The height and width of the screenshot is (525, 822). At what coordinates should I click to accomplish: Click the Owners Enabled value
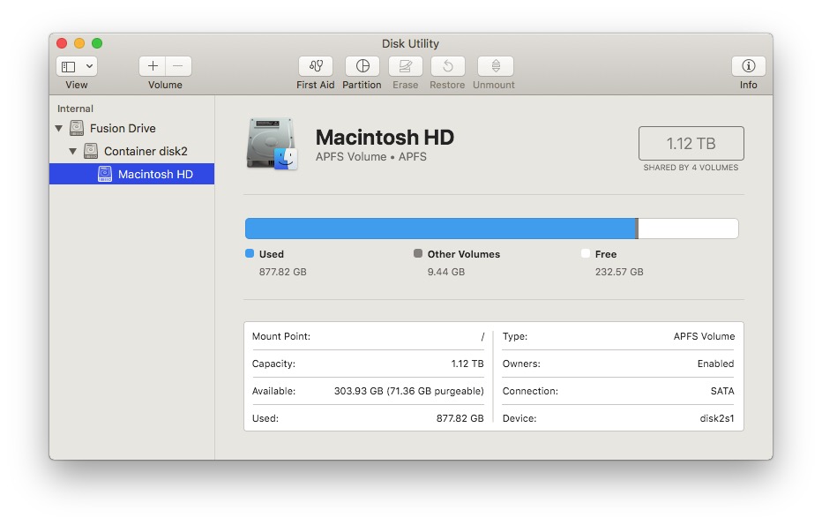(x=715, y=364)
